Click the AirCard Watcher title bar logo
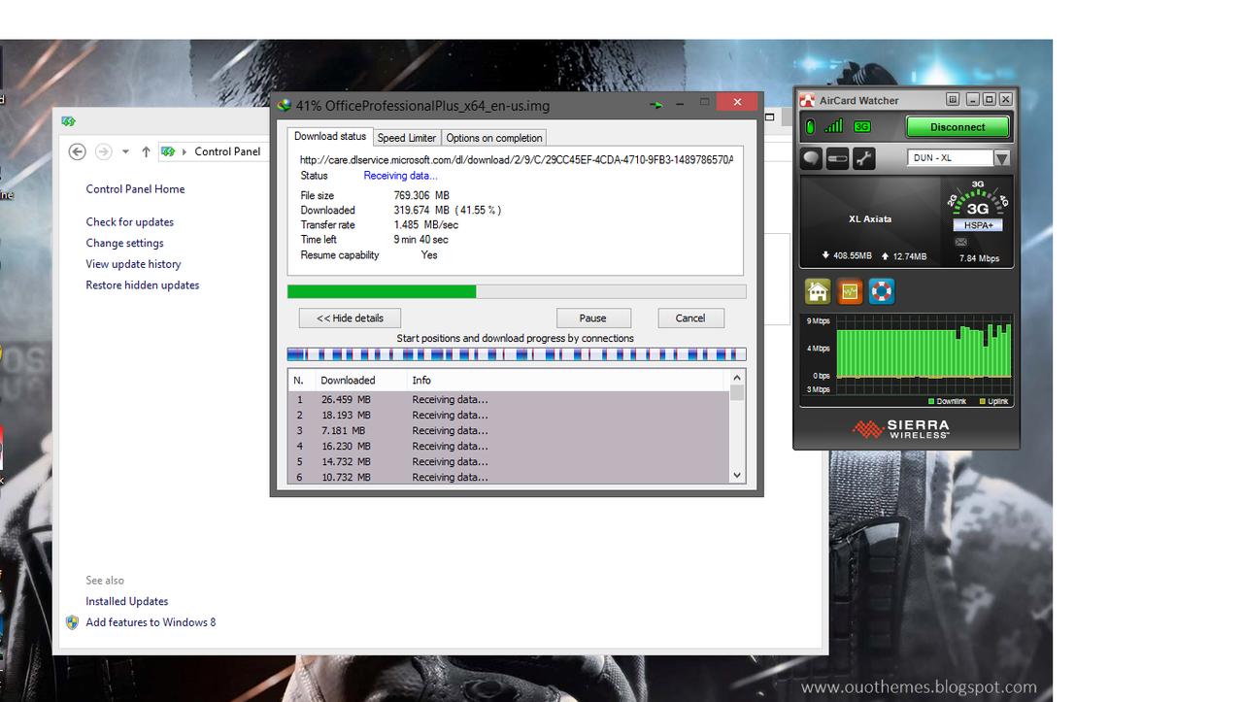This screenshot has height=702, width=1243. (806, 100)
